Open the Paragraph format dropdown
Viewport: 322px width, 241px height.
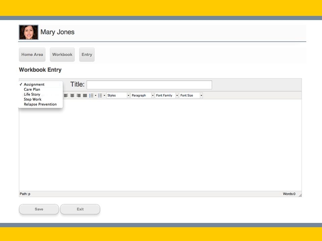click(x=142, y=95)
